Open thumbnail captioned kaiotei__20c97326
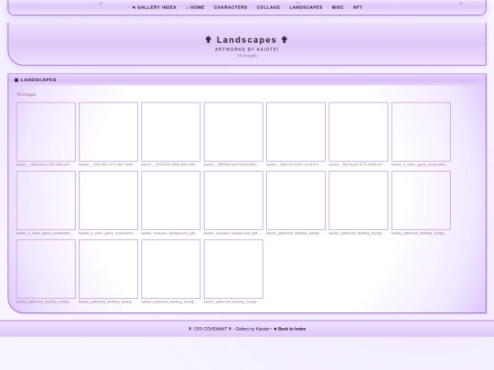Screen dimensions: 494x370 tap(171, 132)
